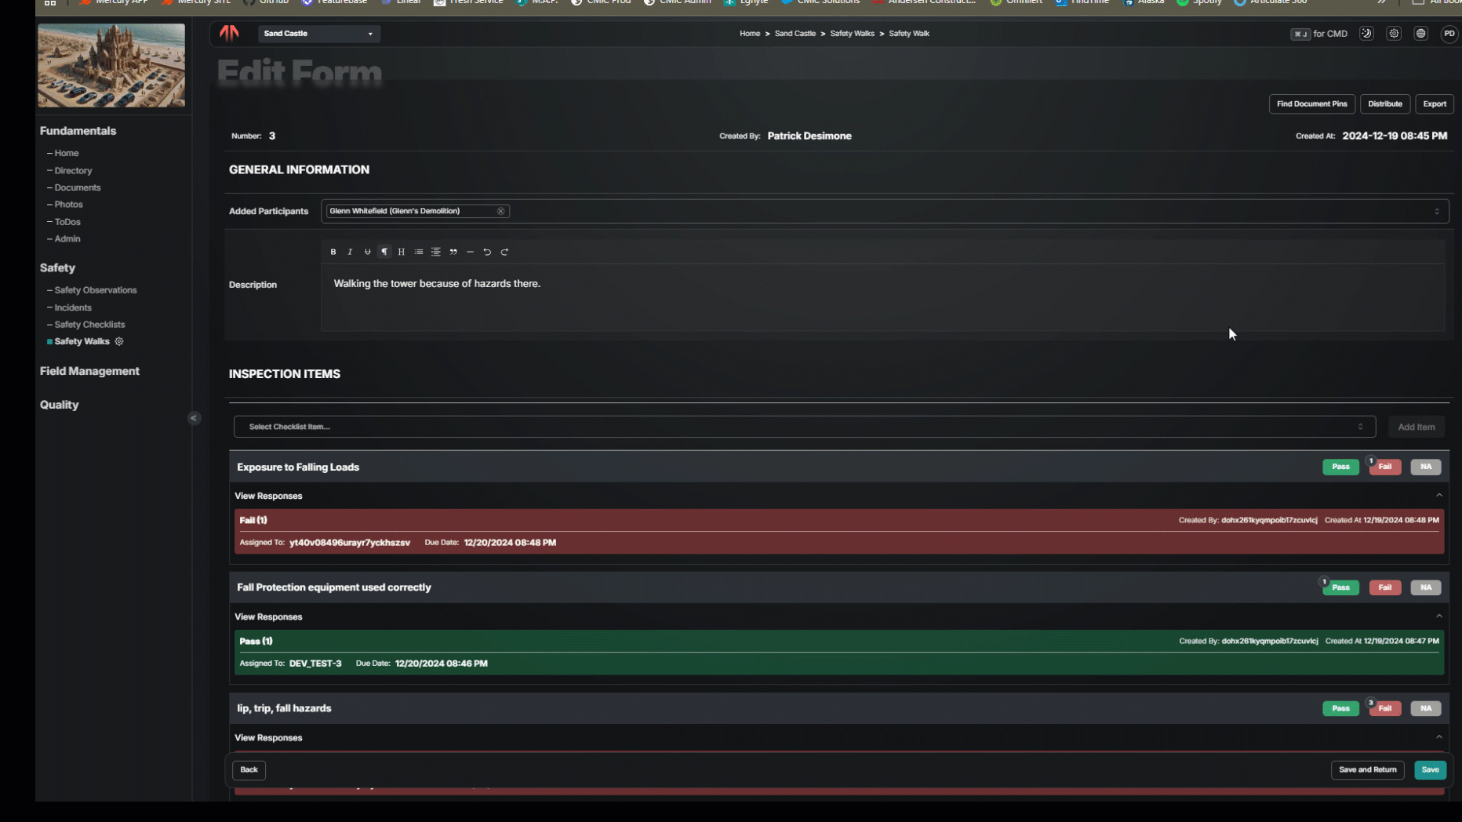Open the globe language icon in the header

(1420, 34)
